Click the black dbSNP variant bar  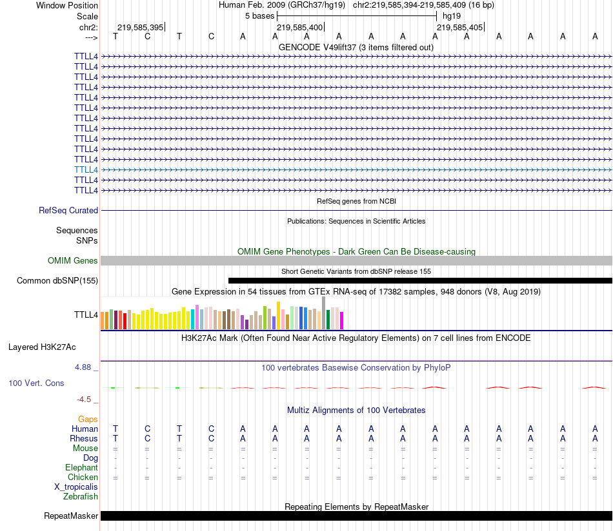pos(420,281)
